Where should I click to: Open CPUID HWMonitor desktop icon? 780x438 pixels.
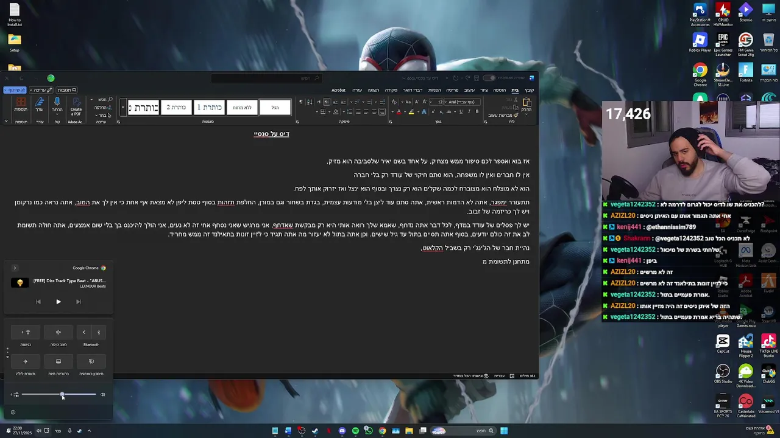tap(723, 15)
